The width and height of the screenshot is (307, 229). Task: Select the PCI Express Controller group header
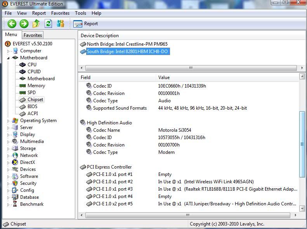pyautogui.click(x=106, y=167)
